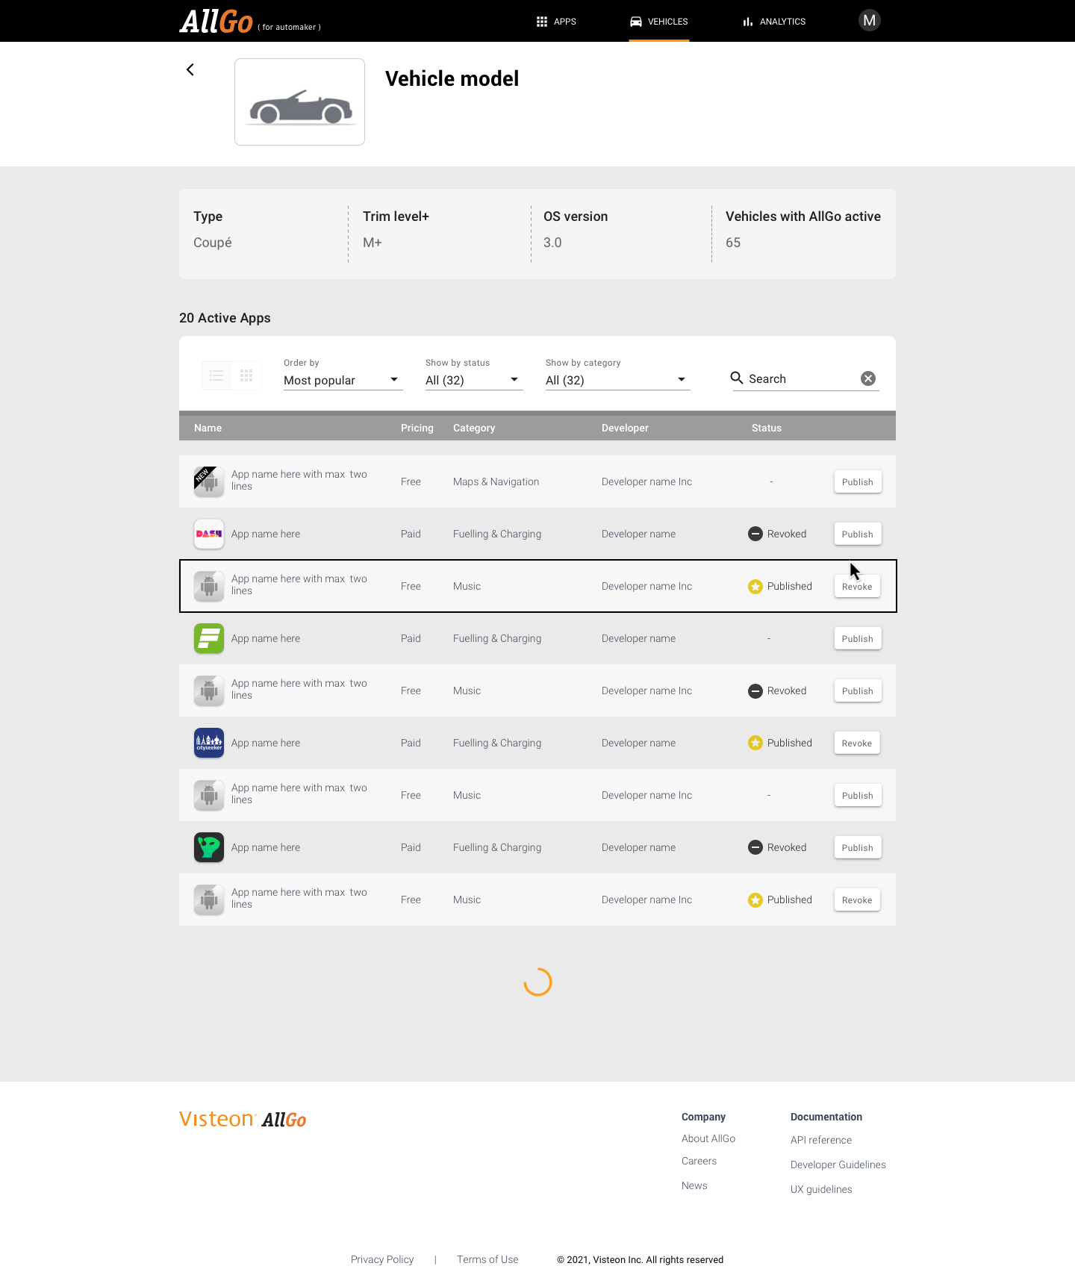Publish the Maps & Navigation app
This screenshot has height=1272, width=1075.
coord(858,481)
